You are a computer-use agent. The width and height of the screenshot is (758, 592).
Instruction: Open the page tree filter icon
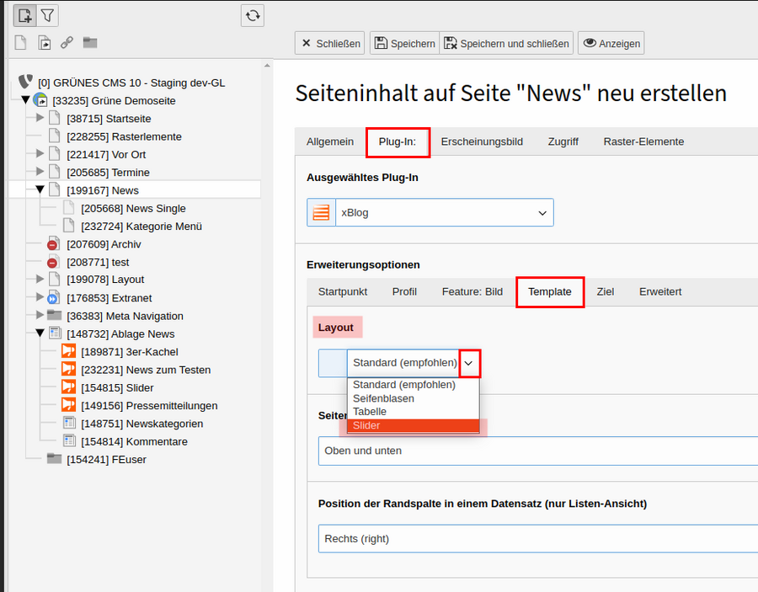point(47,16)
